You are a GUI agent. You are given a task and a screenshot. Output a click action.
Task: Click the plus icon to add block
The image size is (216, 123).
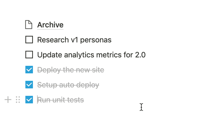click(8, 100)
